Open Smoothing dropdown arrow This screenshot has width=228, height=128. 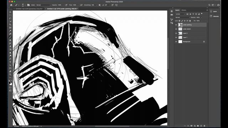pyautogui.click(x=96, y=5)
